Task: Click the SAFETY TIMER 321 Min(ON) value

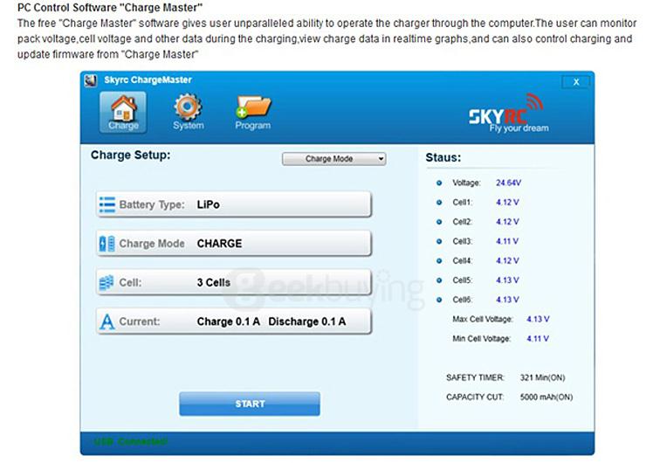Action: (542, 377)
